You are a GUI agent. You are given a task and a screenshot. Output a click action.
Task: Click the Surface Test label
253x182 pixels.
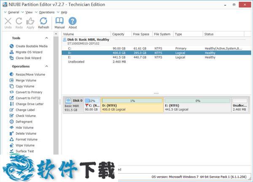(25, 151)
